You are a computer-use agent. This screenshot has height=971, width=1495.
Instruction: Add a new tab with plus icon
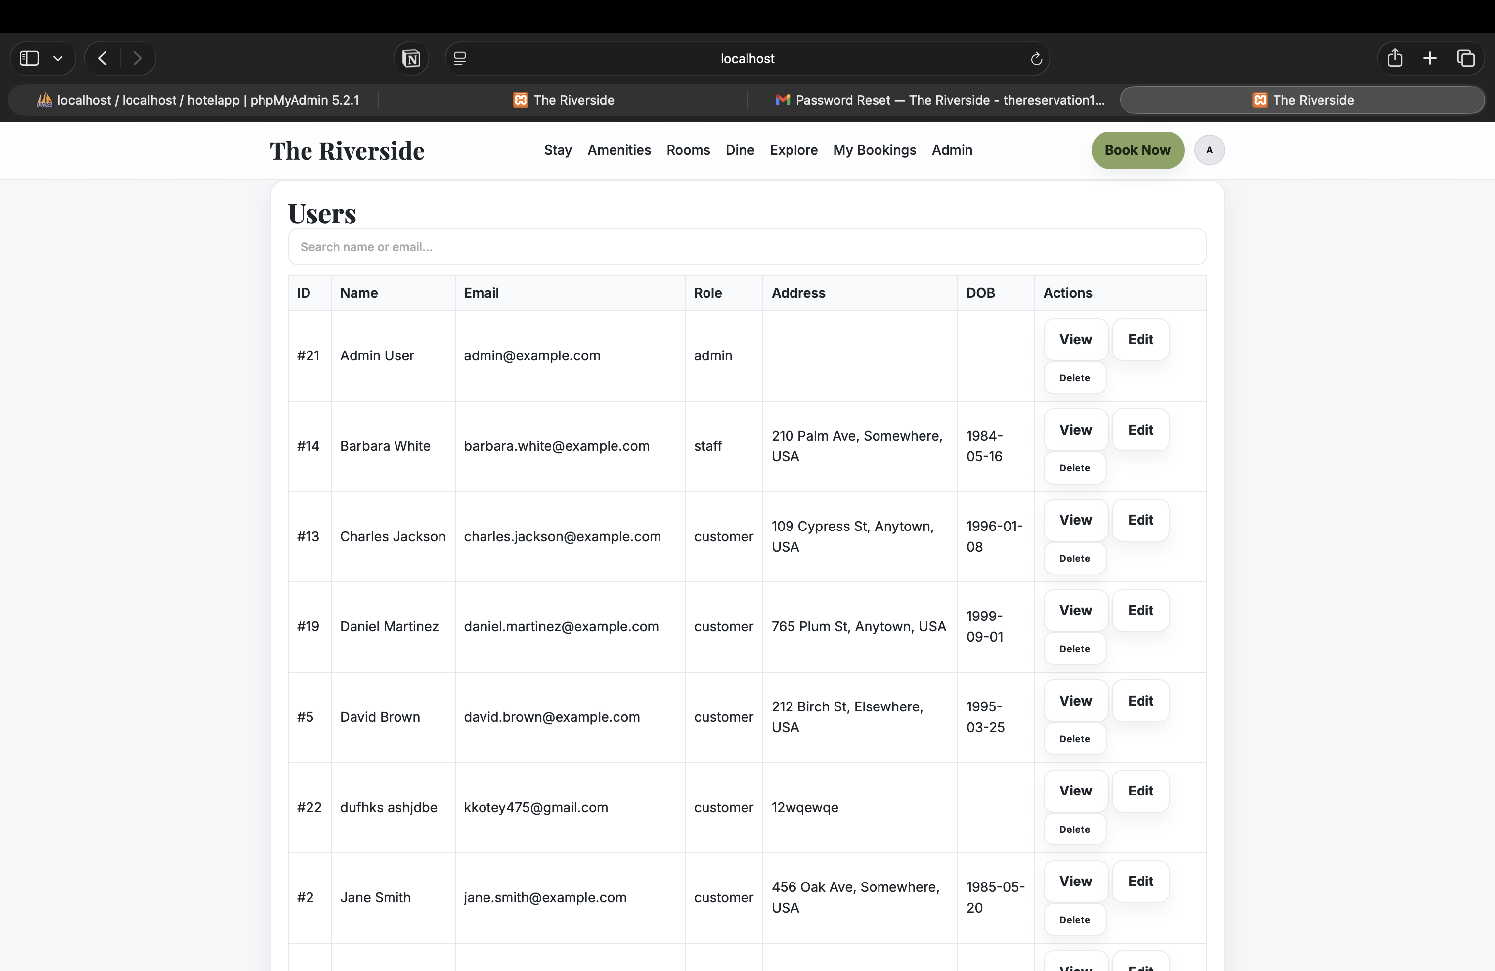pos(1430,58)
